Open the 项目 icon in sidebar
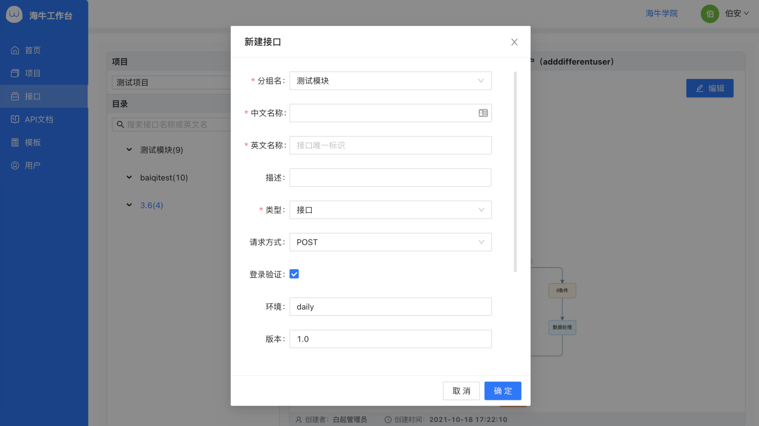 coord(15,73)
